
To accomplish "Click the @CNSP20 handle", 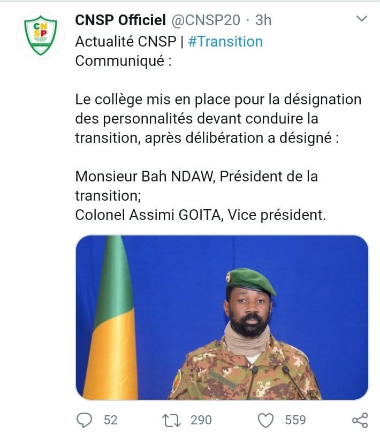I will [204, 20].
